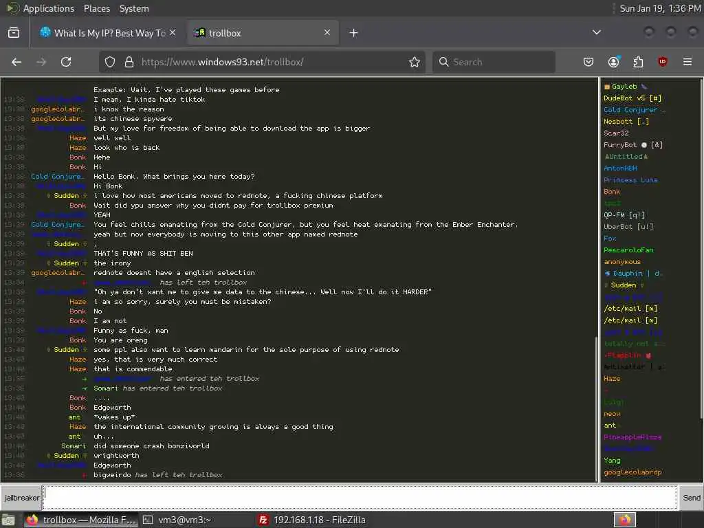Image resolution: width=704 pixels, height=528 pixels.
Task: Close the What Is My IP tab
Action: pos(173,33)
